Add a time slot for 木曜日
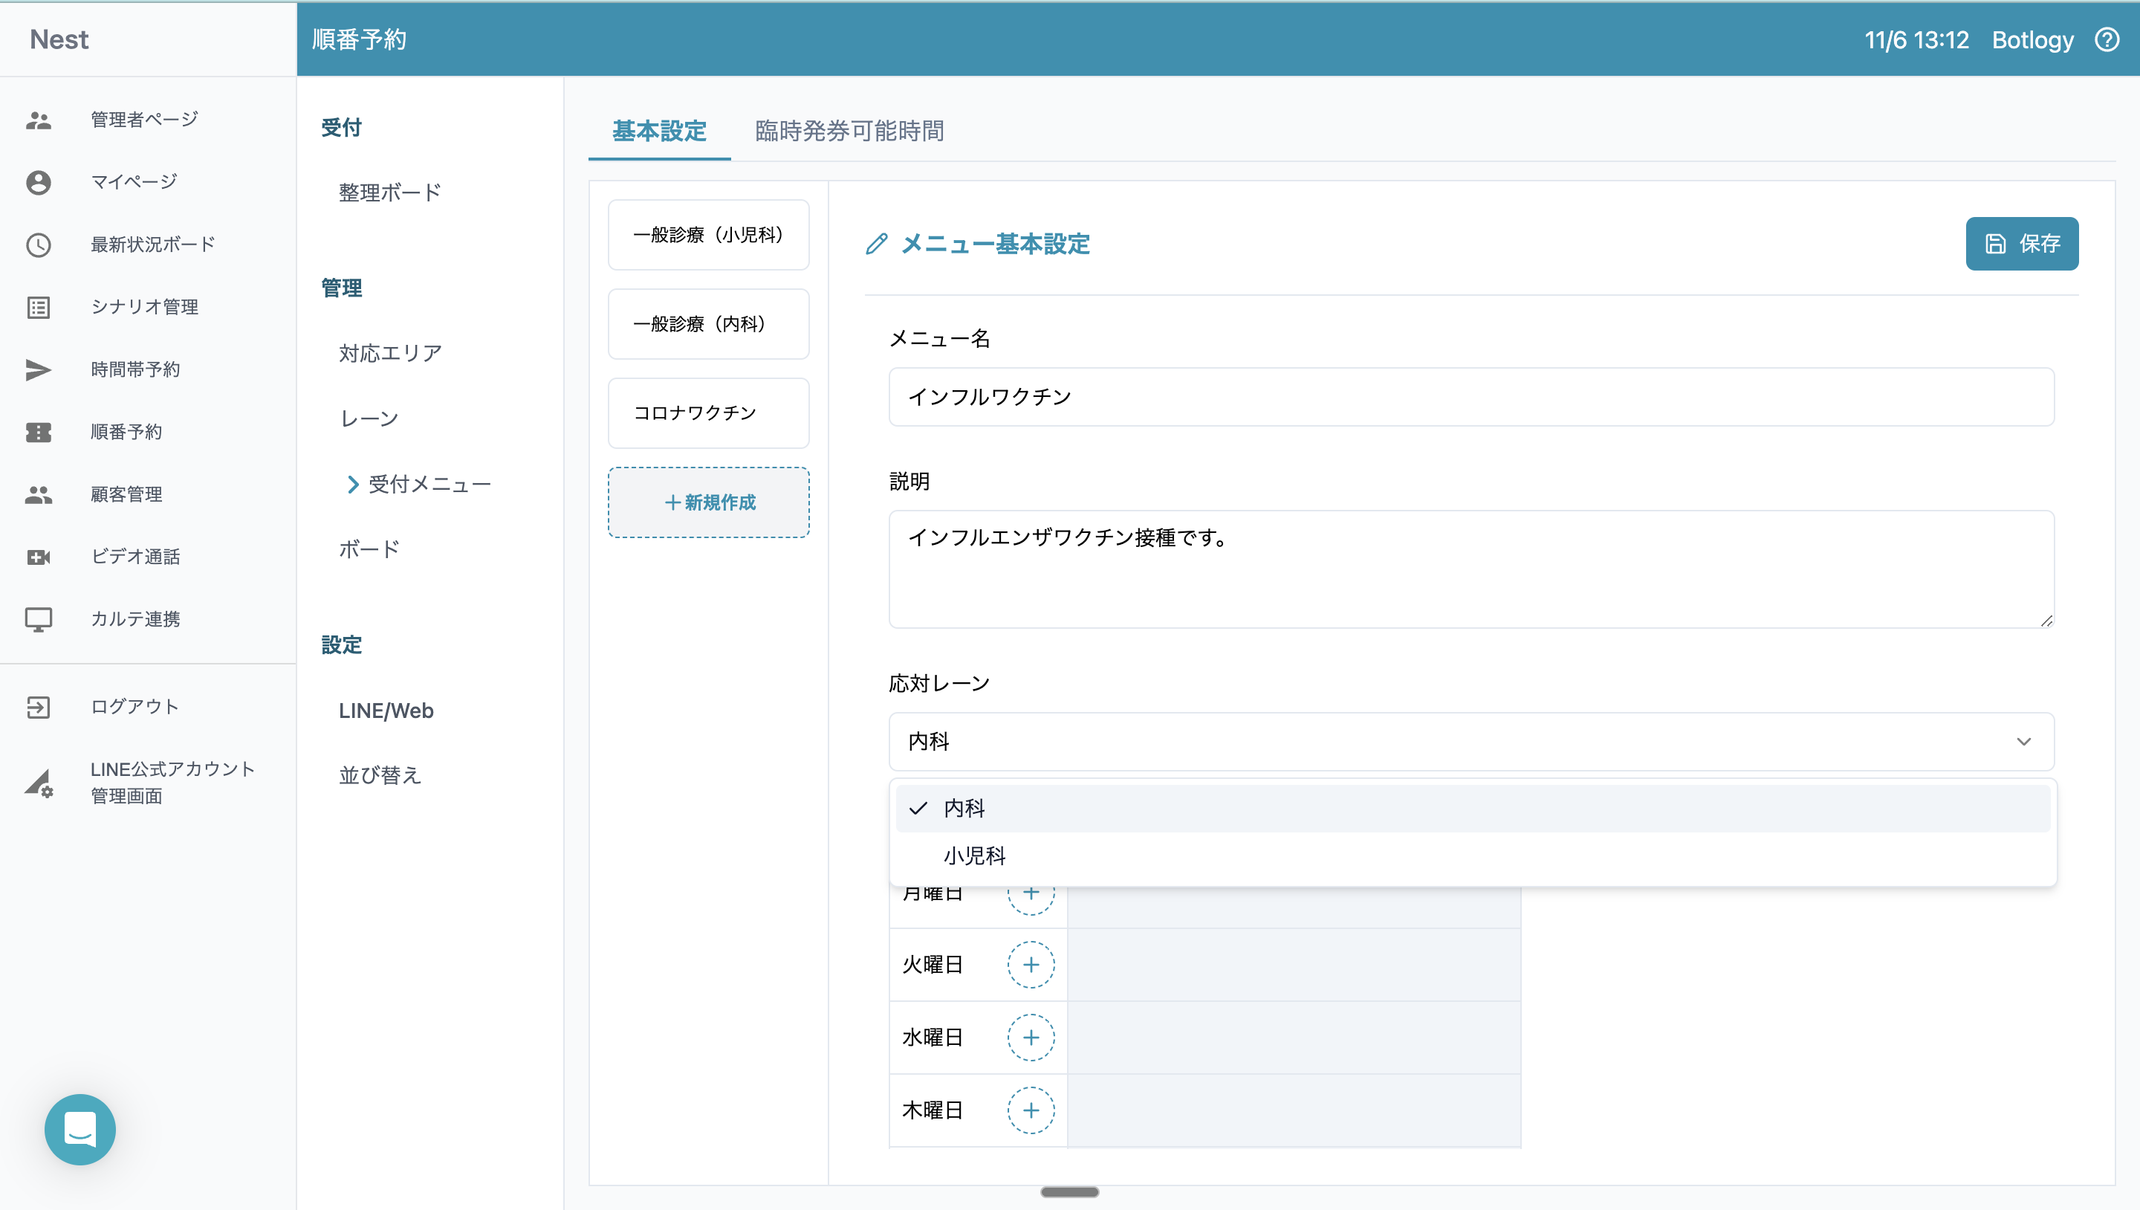The width and height of the screenshot is (2140, 1210). (1030, 1110)
